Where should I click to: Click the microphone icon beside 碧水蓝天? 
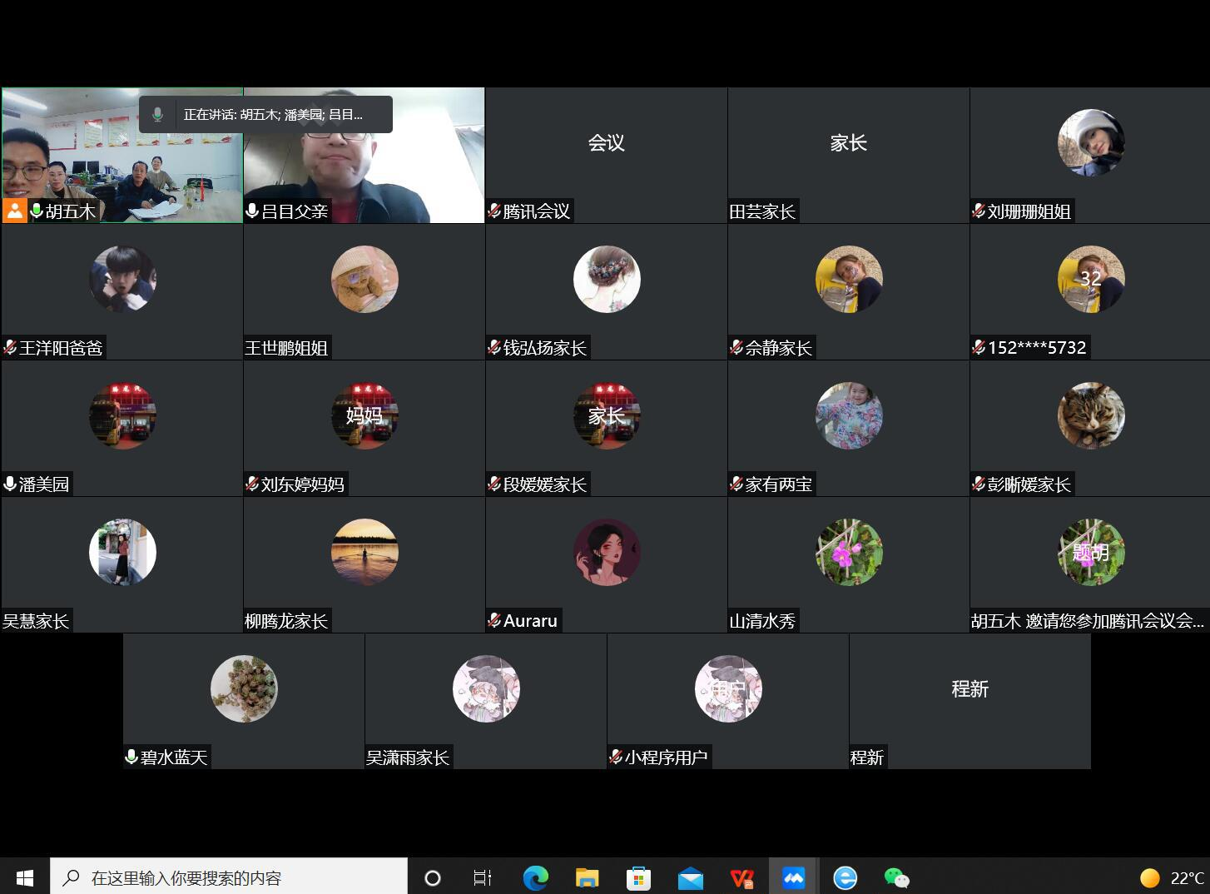click(131, 757)
